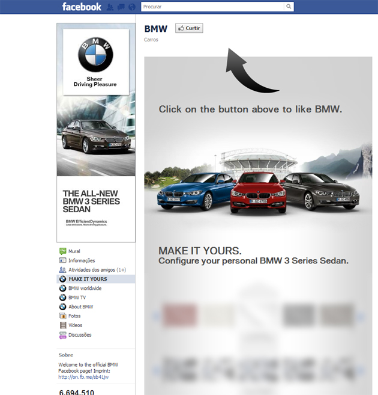Select the blurred red color swatch
The width and height of the screenshot is (378, 395).
pos(180,316)
